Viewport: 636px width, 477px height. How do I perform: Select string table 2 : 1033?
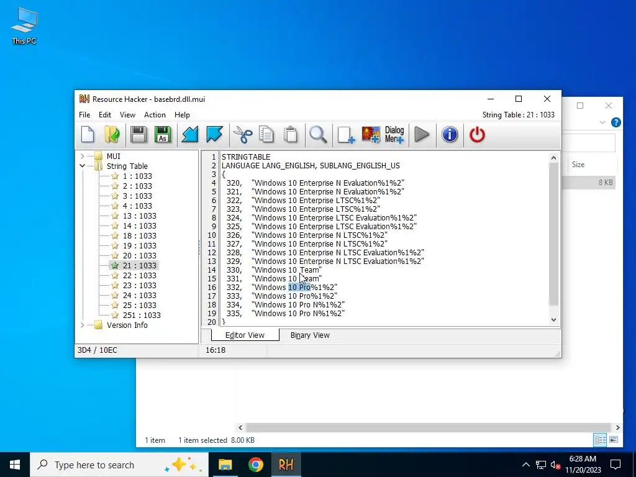[137, 186]
